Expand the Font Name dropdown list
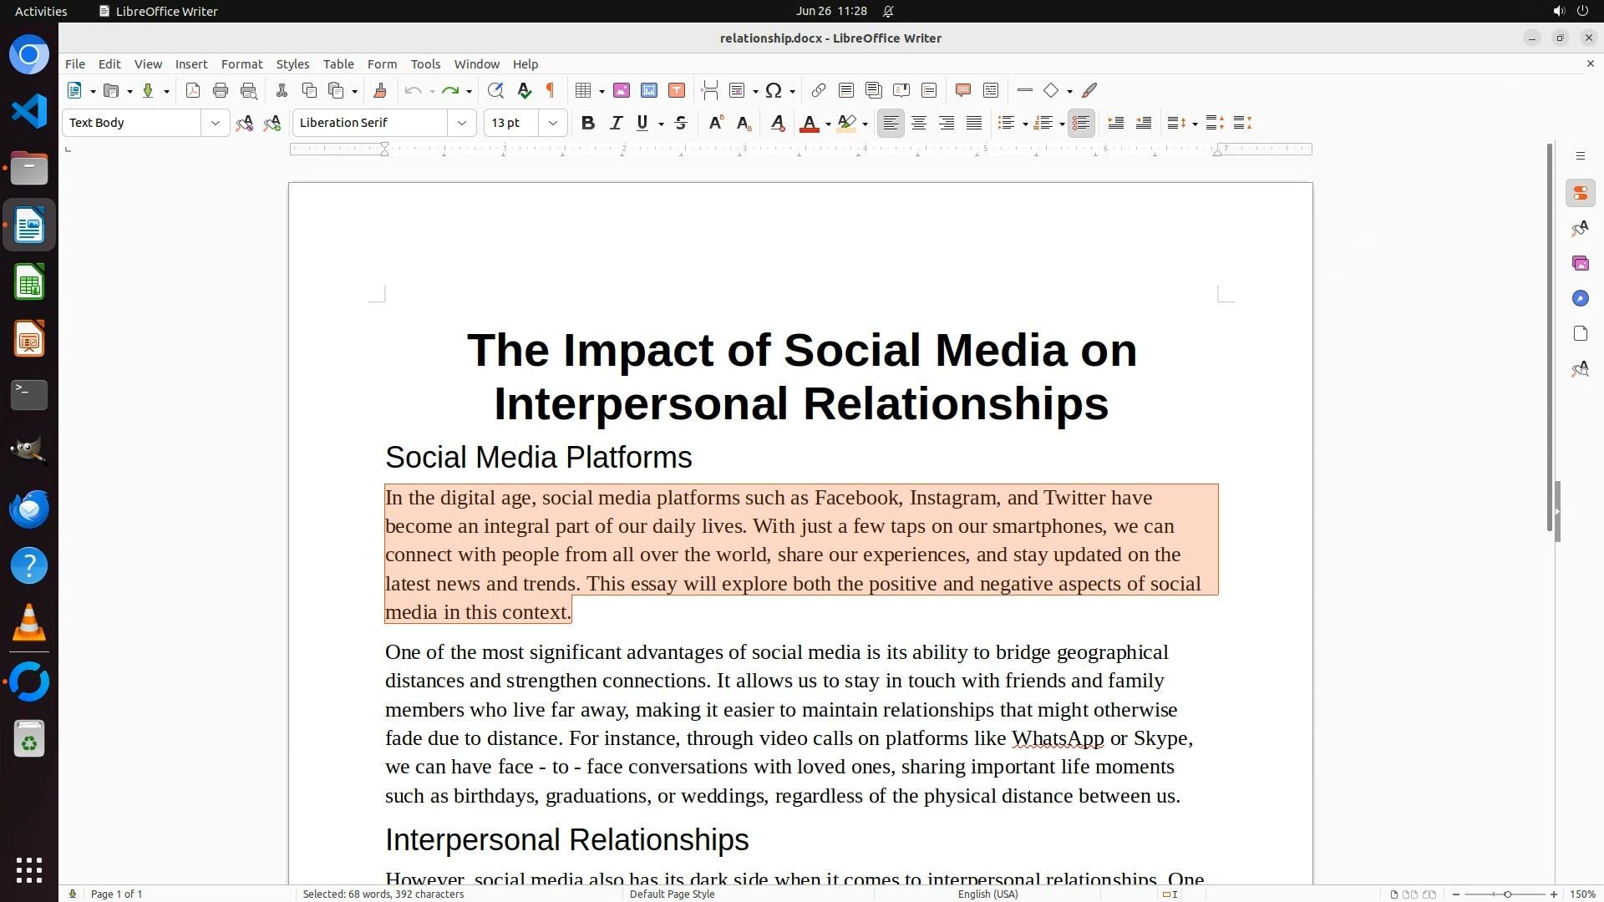The width and height of the screenshot is (1604, 902). point(462,124)
